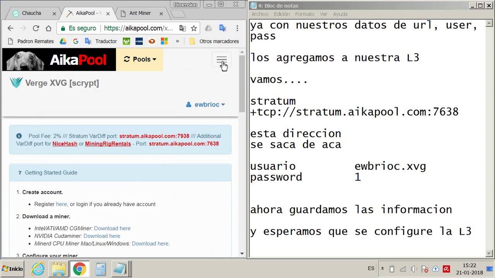Click the AikaPool logo
Image resolution: width=495 pixels, height=278 pixels.
coord(59,59)
